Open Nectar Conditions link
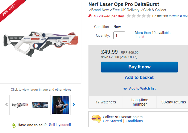Image resolution: width=188 pixels, height=133 pixels. [134, 121]
